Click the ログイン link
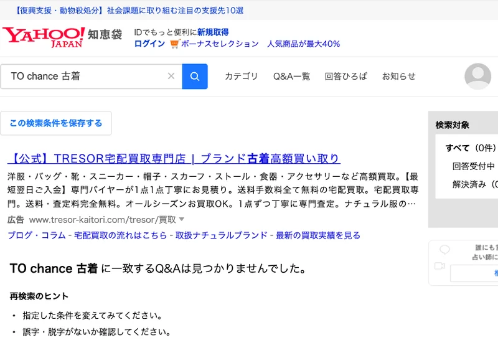This screenshot has height=340, width=498. coord(149,44)
